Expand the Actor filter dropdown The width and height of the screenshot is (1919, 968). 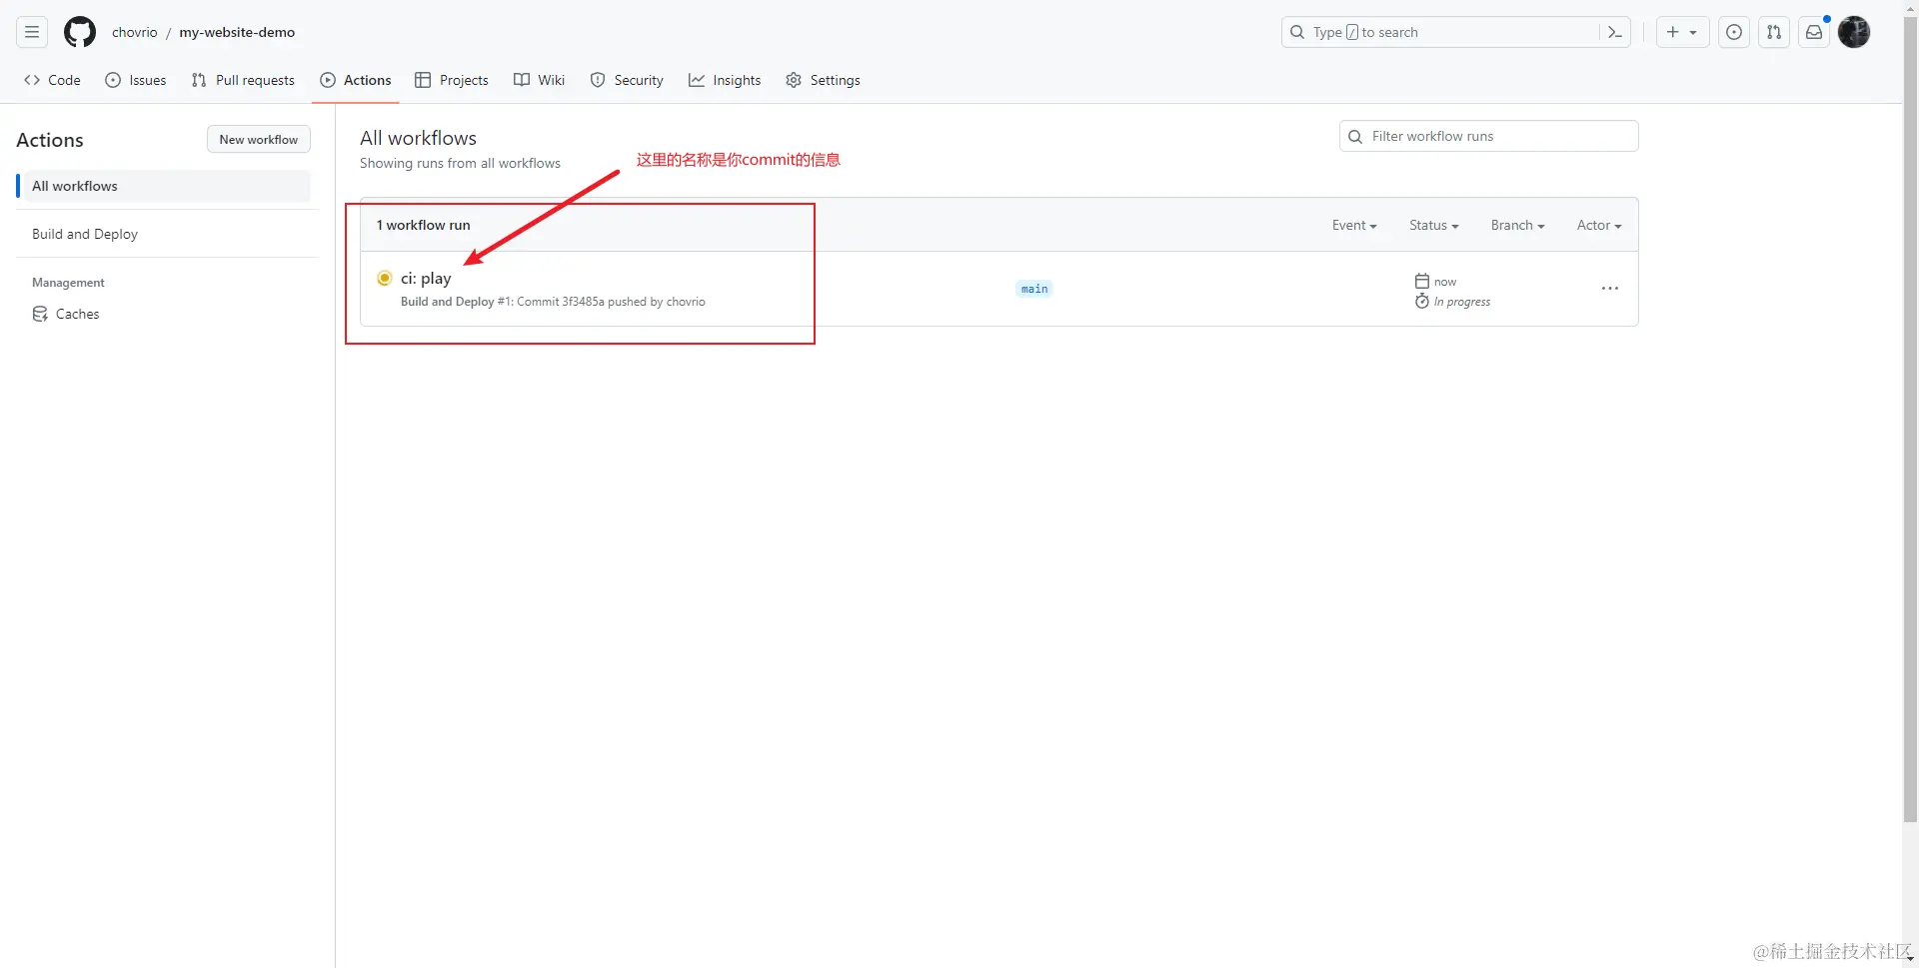[1599, 226]
